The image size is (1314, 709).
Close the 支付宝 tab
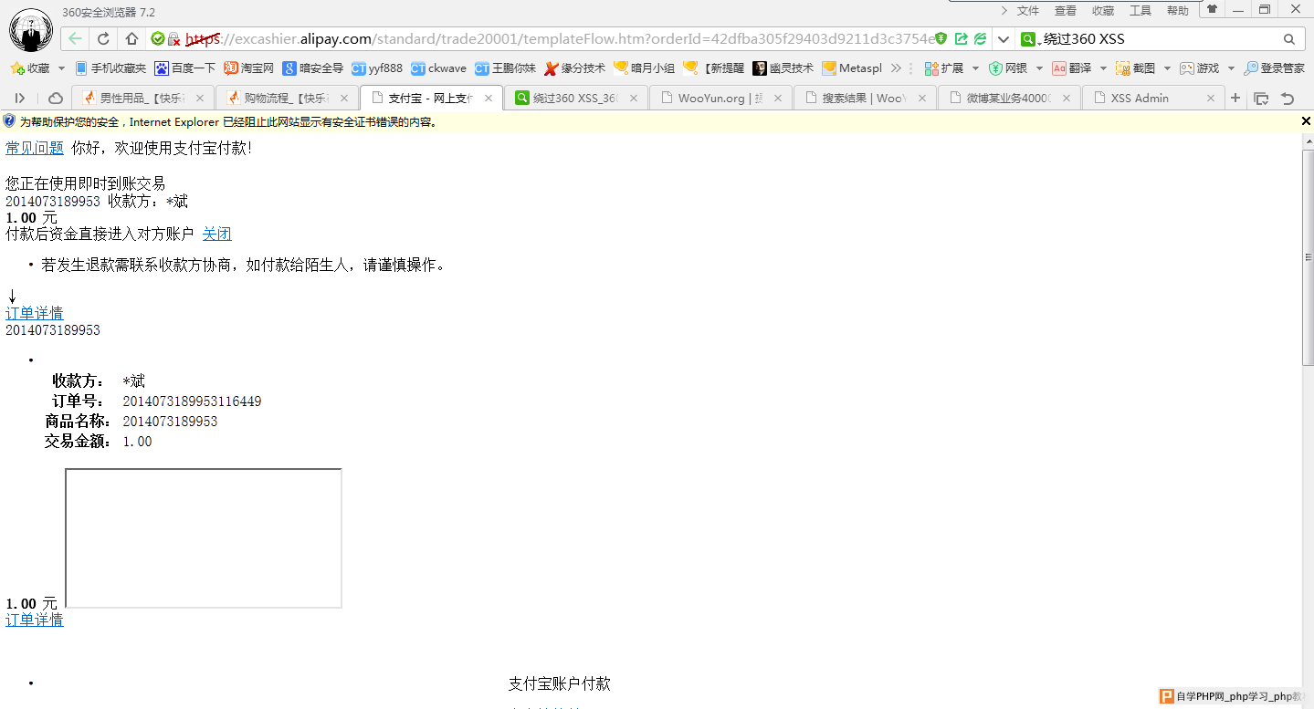[x=489, y=99]
